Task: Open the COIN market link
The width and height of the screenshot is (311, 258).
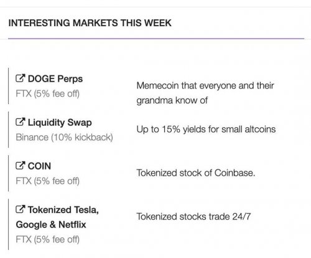Action: pos(39,166)
